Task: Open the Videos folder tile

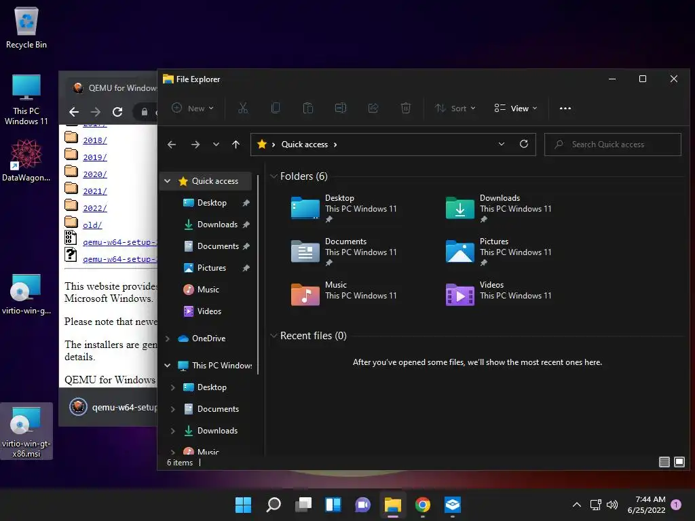Action: coord(498,294)
